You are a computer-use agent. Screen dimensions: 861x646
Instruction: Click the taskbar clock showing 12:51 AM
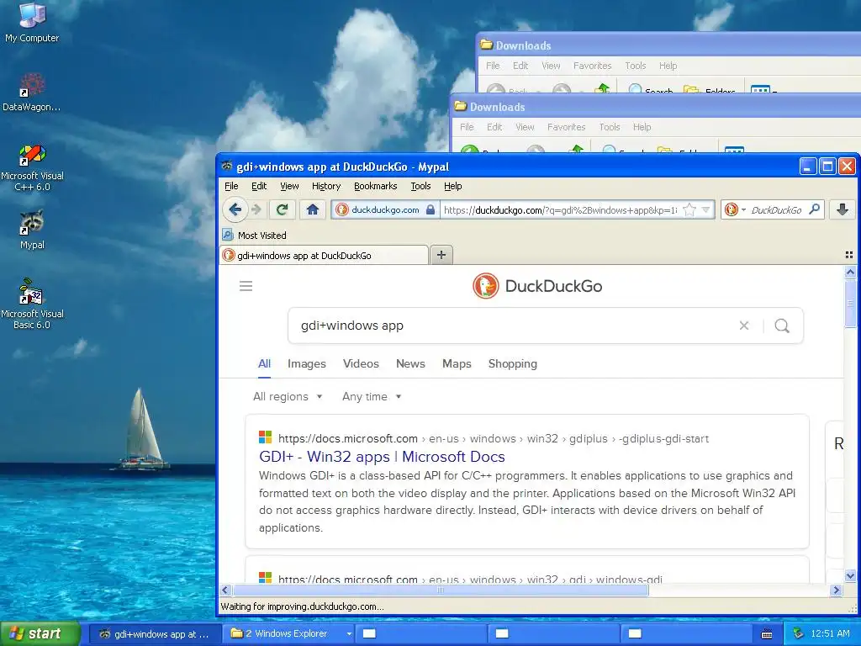click(830, 634)
